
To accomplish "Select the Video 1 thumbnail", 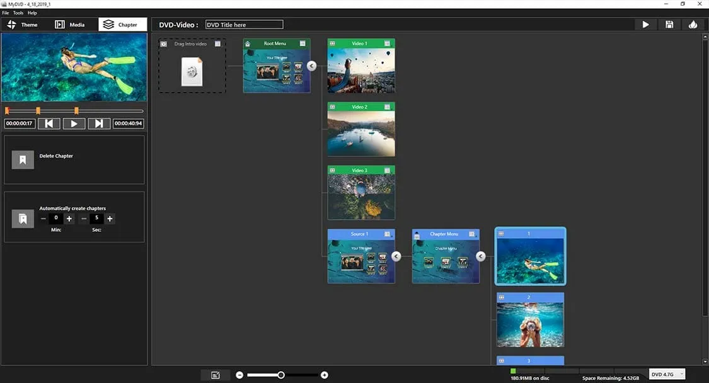I will 361,71.
